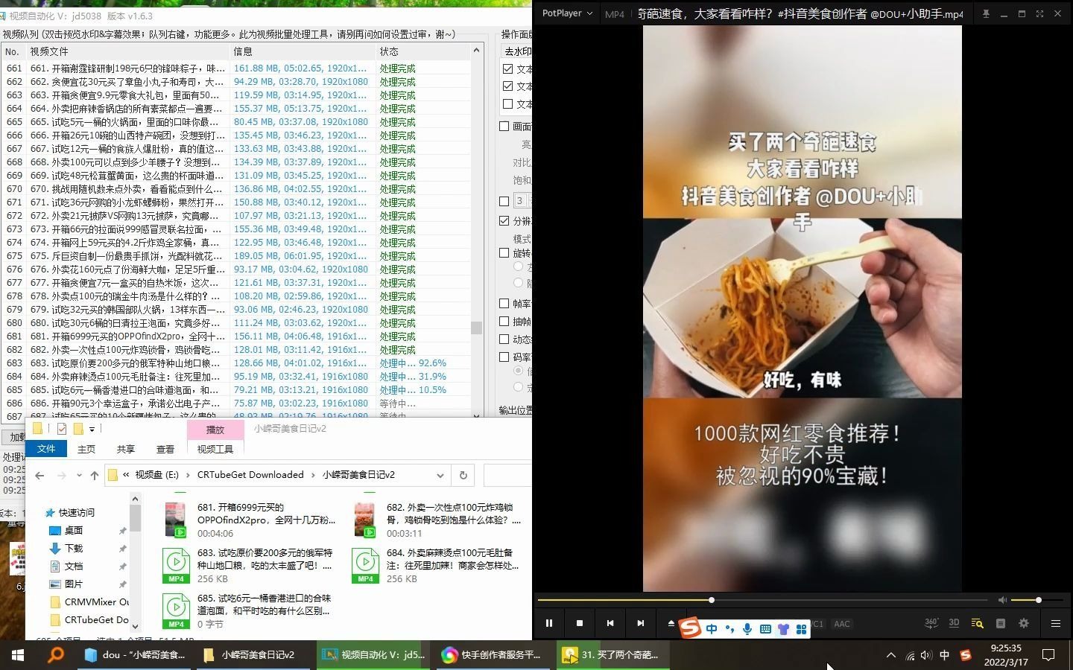Open file 683 MP4 thumbnail
Viewport: 1073px width, 670px height.
click(177, 566)
